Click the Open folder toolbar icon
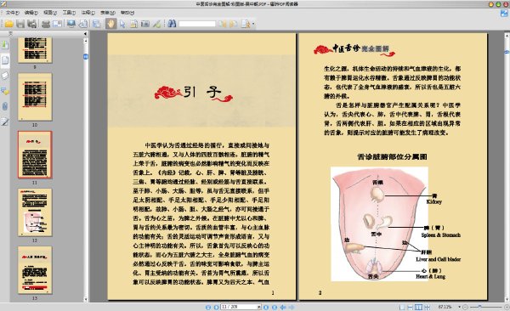Image resolution: width=510 pixels, height=311 pixels. pos(8,24)
